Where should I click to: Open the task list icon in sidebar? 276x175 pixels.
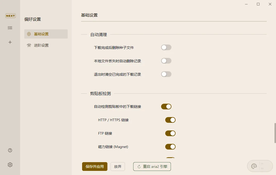pyautogui.click(x=10, y=28)
